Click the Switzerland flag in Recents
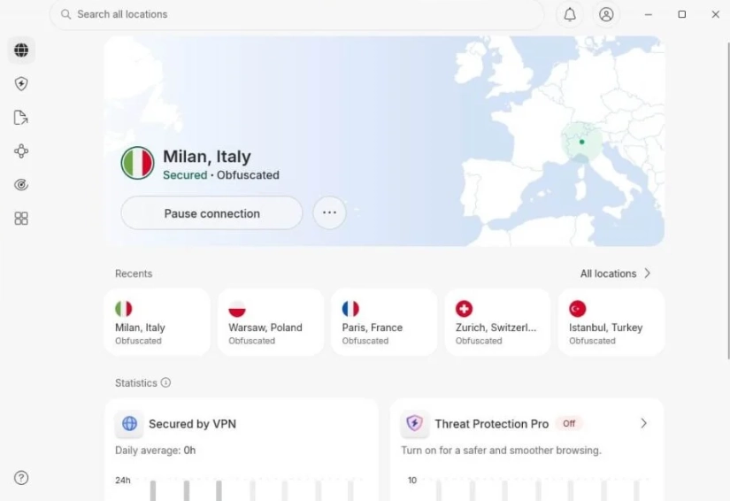The width and height of the screenshot is (730, 501). (x=465, y=309)
